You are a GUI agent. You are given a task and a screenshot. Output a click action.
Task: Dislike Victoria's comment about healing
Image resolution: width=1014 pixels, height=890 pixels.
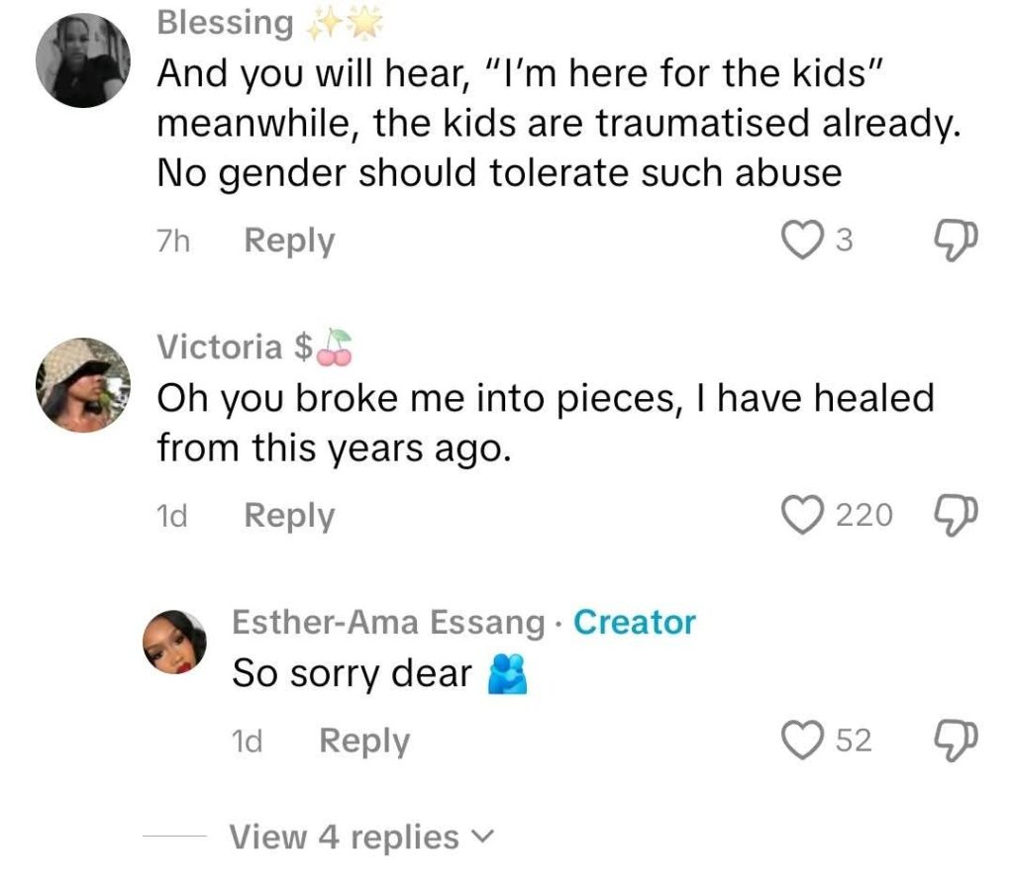point(957,515)
